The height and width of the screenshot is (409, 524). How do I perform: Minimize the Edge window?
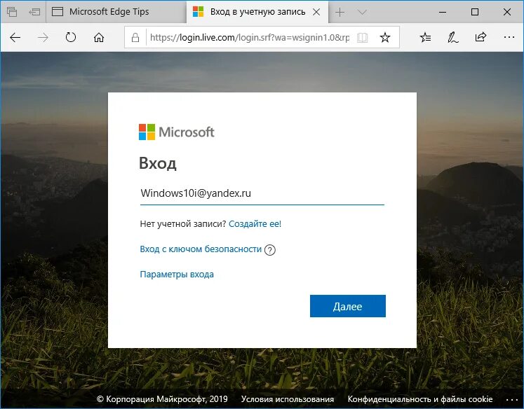click(443, 13)
